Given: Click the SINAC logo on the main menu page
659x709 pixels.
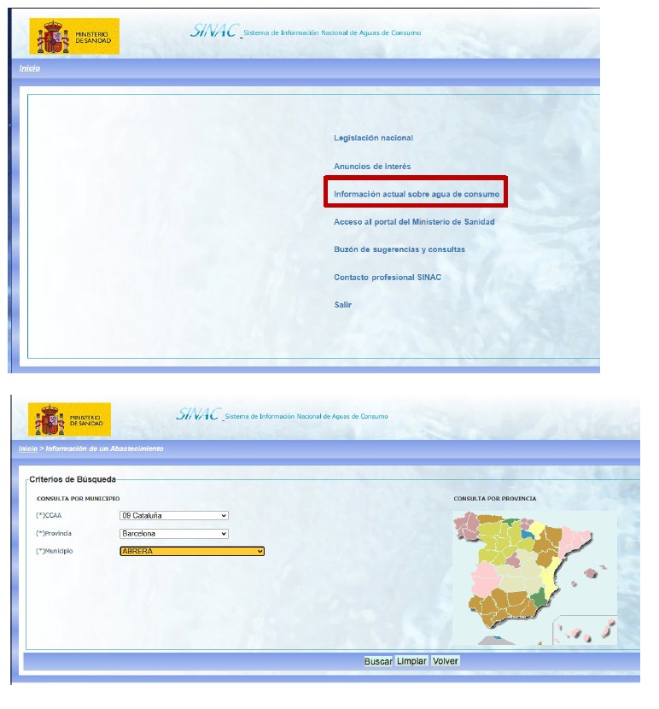Looking at the screenshot, I should pyautogui.click(x=213, y=32).
